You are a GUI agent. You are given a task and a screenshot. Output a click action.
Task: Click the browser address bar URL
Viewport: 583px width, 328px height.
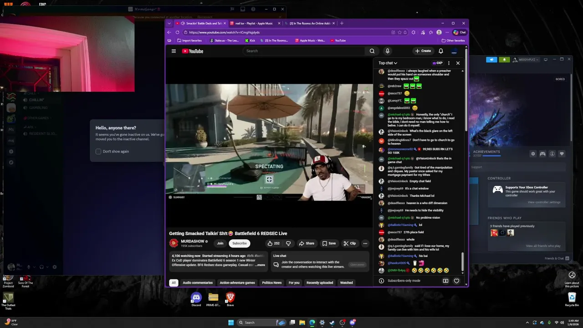point(224,32)
